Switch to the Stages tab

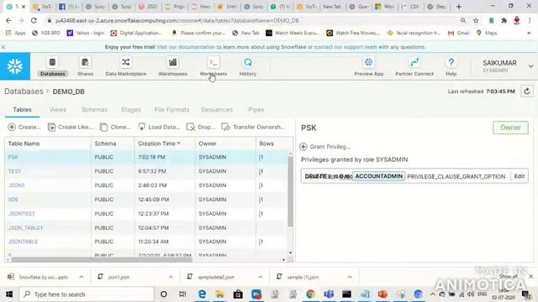click(x=131, y=110)
